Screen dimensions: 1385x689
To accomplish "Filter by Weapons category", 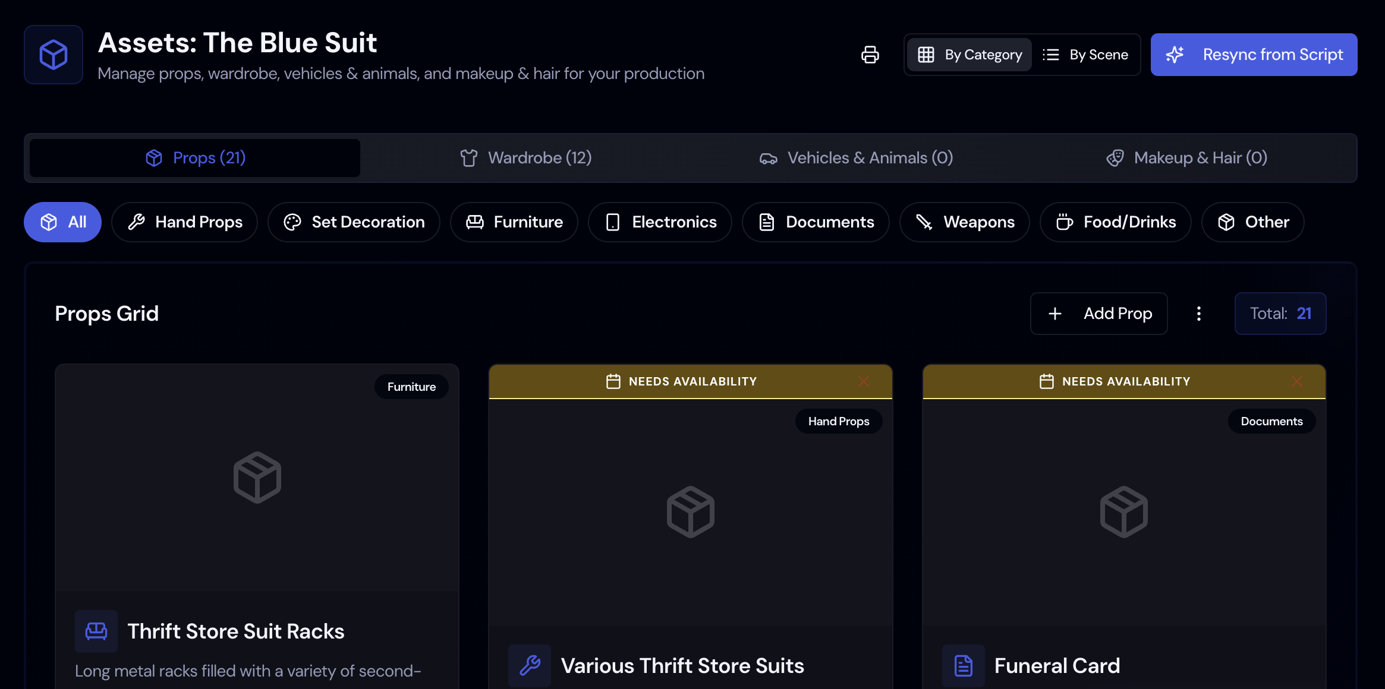I will click(x=964, y=222).
